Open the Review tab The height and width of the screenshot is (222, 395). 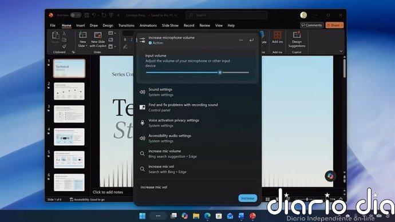click(x=204, y=25)
